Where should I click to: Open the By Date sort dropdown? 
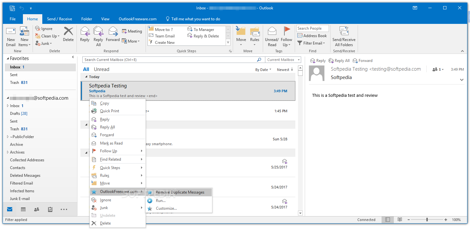263,70
